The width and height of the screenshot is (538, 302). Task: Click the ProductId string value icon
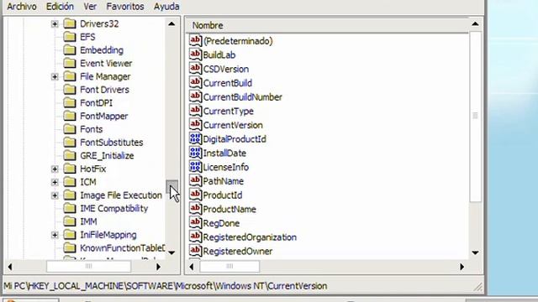coord(195,195)
